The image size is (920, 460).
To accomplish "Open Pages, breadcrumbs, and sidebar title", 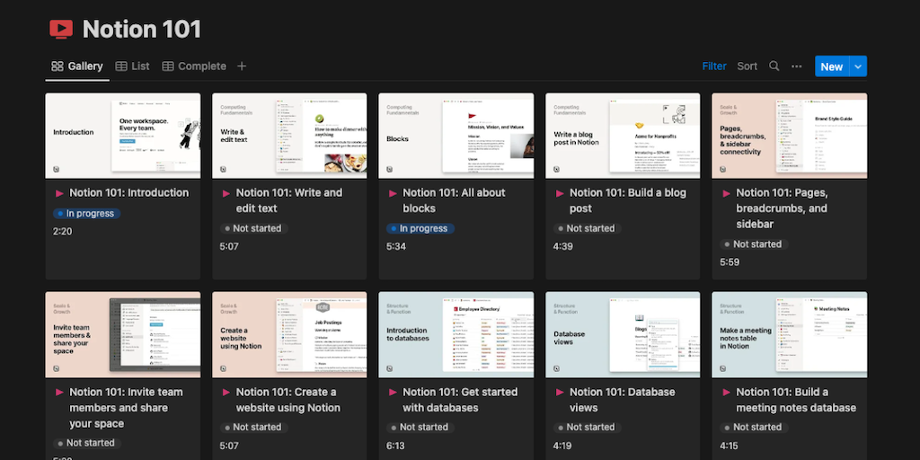I will click(x=782, y=208).
